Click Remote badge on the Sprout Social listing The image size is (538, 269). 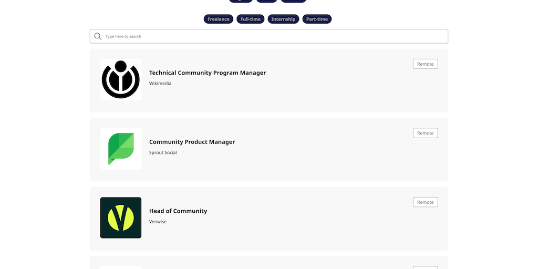tap(425, 133)
